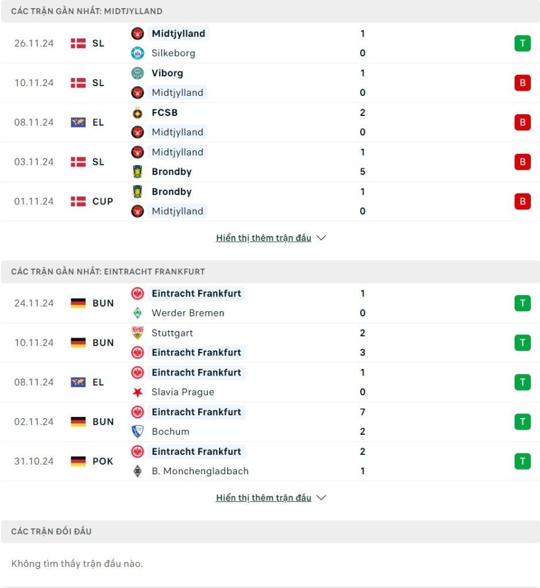Screen dimensions: 540x588
Task: Click the 'Các trận gần nhất: Eintracht Frankfurt' header
Action: 108,272
